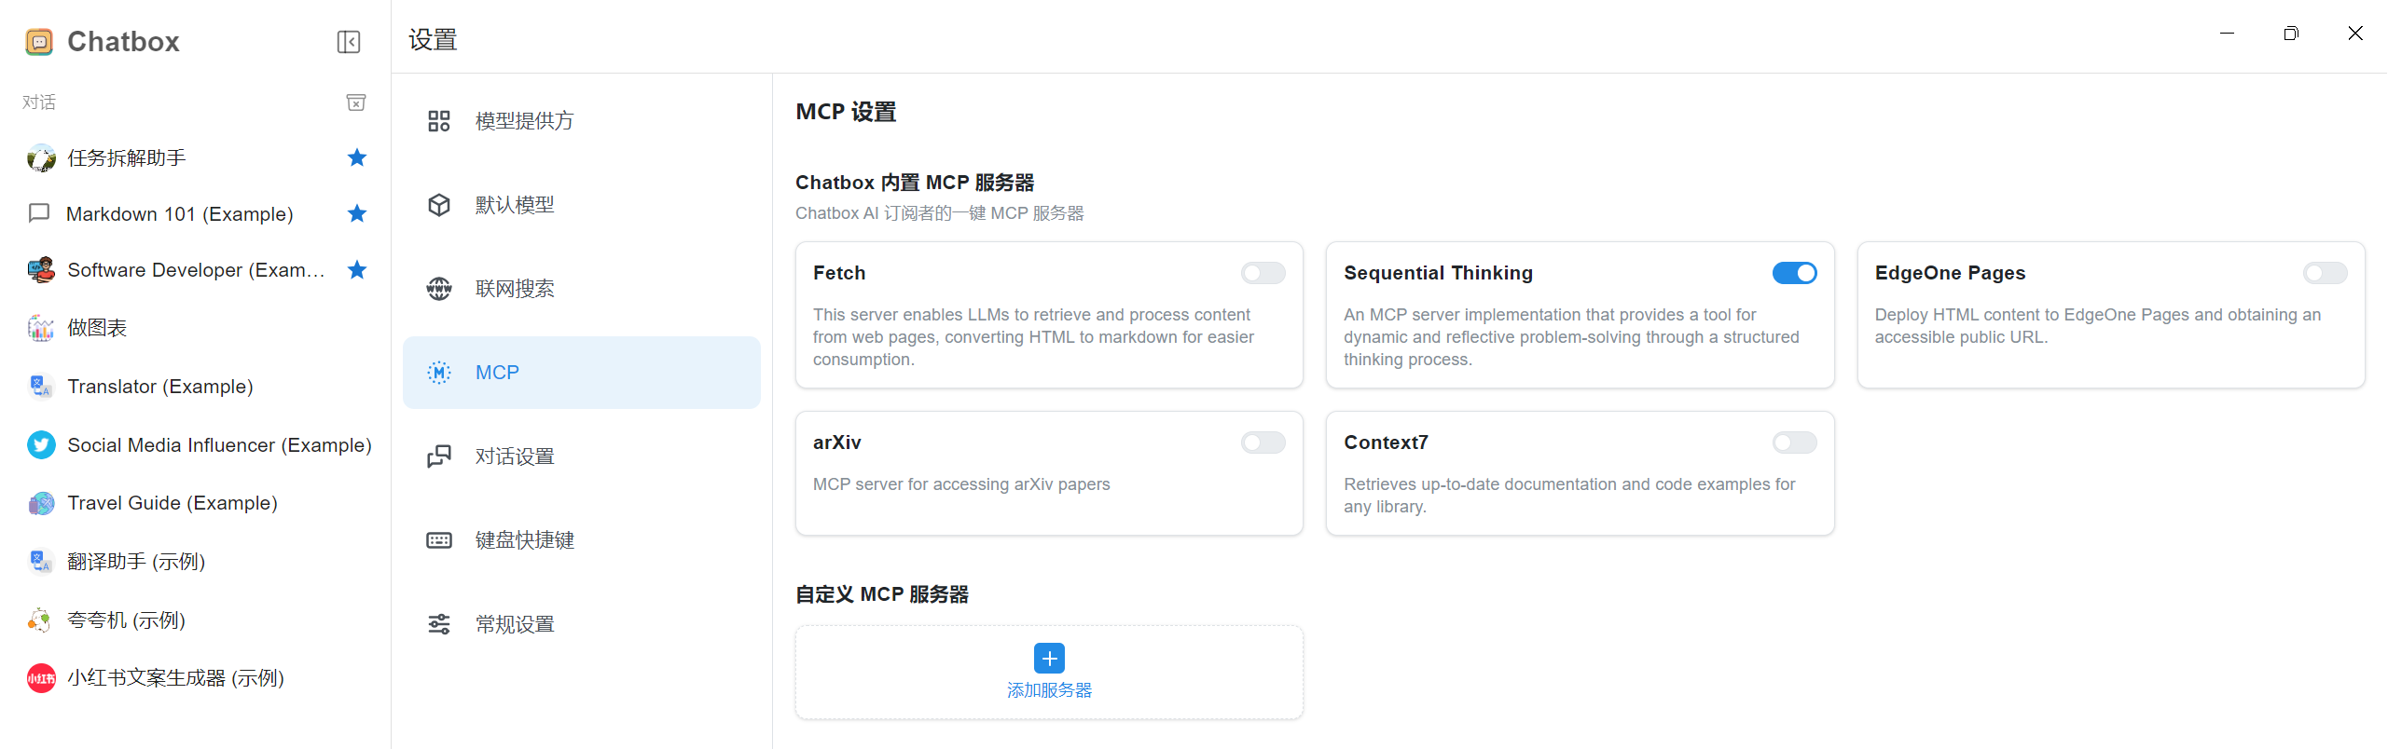Image resolution: width=2388 pixels, height=749 pixels.
Task: Open the 对话设置 tab
Action: (582, 456)
